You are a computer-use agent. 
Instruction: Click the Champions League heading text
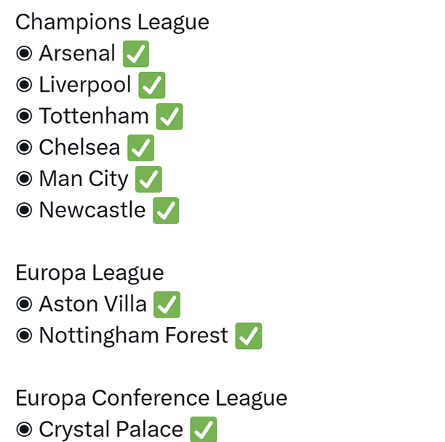tap(112, 22)
